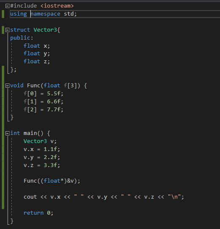Click 'using namespace std;' line
Viewport: 220px width, 229px height.
tap(43, 14)
